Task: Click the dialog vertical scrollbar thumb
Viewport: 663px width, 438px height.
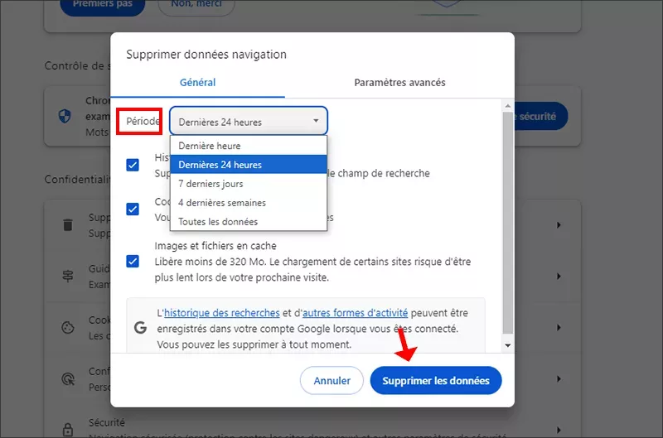Action: 508,223
